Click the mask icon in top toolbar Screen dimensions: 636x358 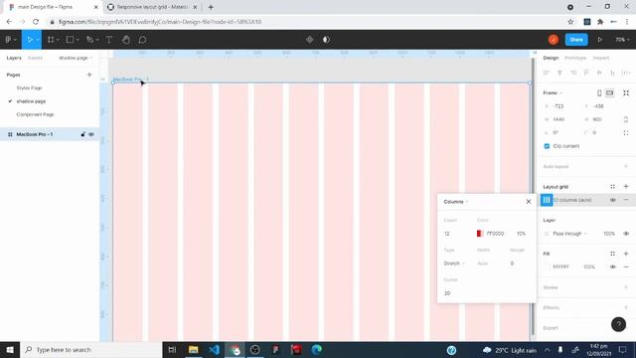point(326,40)
